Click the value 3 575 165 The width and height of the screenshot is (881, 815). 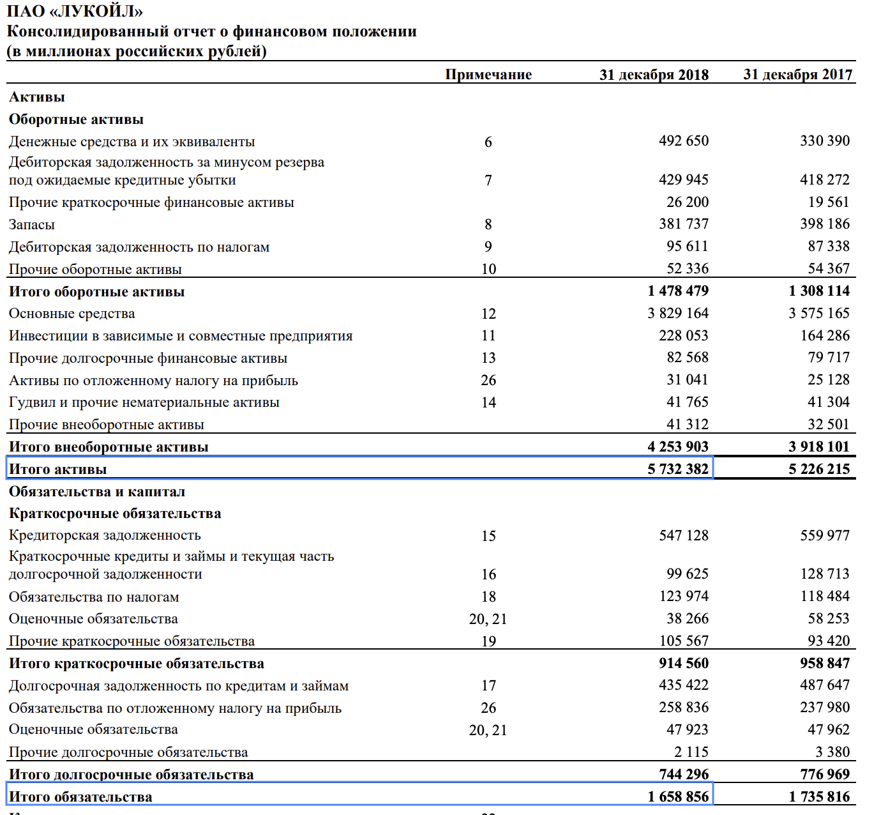[819, 314]
